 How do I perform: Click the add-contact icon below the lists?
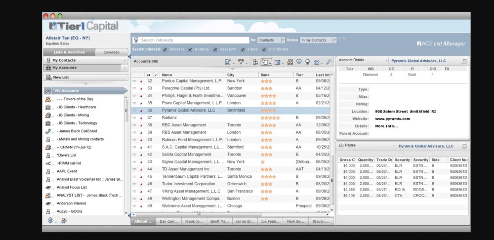tap(64, 220)
